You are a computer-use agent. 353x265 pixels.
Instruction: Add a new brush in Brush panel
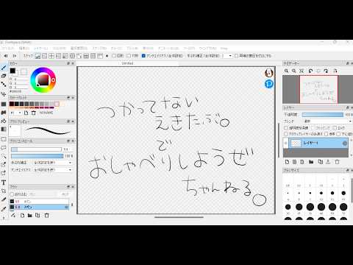(x=22, y=216)
